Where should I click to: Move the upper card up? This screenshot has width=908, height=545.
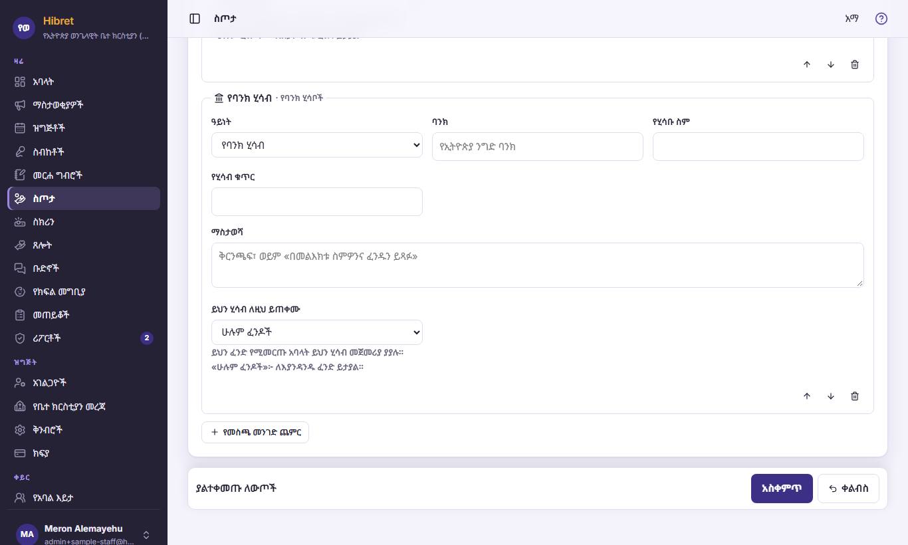[x=807, y=64]
